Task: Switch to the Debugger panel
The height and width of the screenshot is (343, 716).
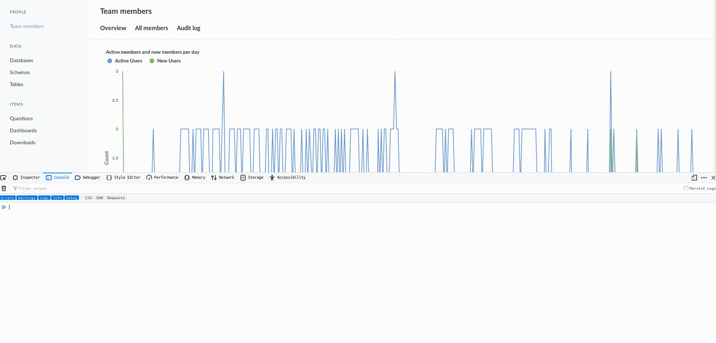Action: [87, 177]
